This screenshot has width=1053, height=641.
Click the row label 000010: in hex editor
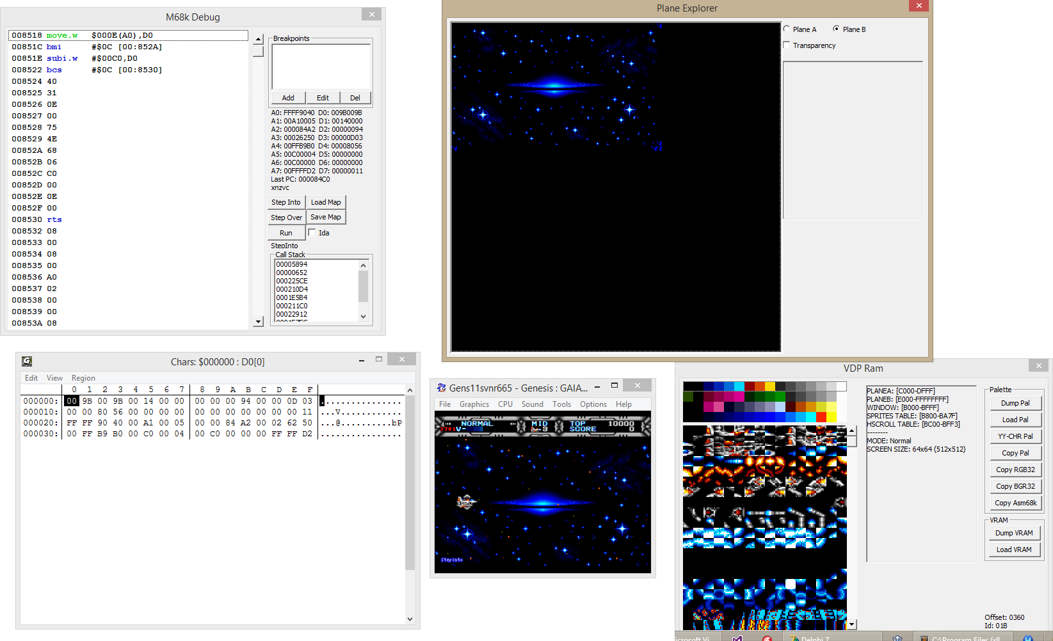pos(40,412)
